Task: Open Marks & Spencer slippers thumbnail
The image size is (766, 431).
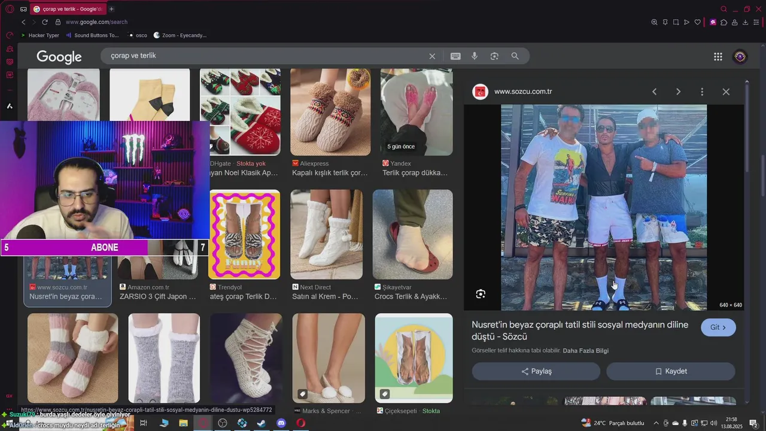Action: tap(329, 358)
